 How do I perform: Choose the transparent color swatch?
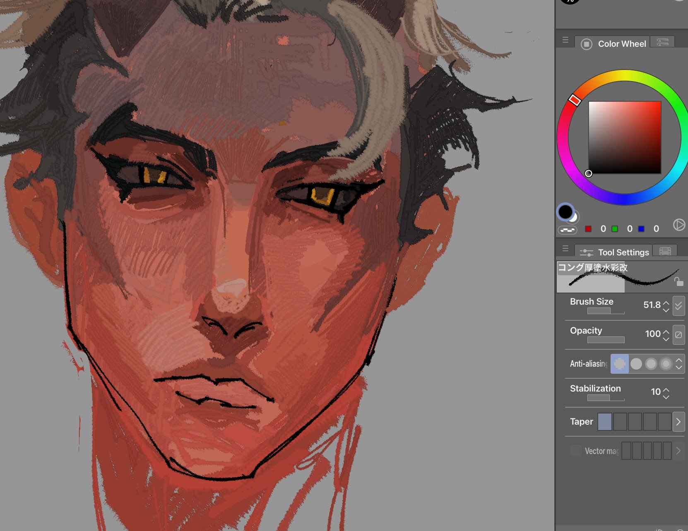tap(568, 230)
